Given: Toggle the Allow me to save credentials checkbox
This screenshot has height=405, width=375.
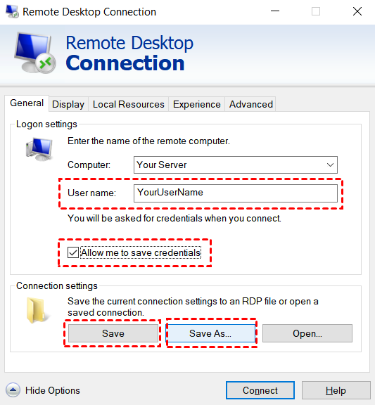Looking at the screenshot, I should click(73, 252).
